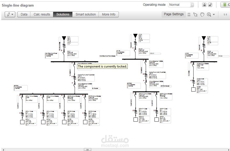Image resolution: width=230 pixels, height=151 pixels.
Task: Click the green calculator button
Action: coord(225,5)
